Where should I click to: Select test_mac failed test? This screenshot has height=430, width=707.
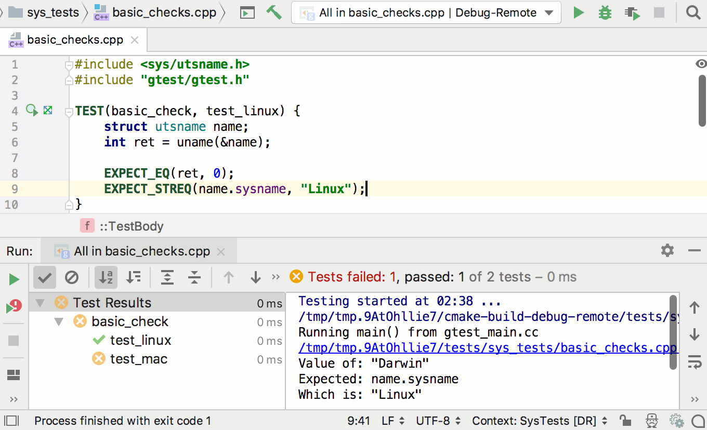[138, 359]
